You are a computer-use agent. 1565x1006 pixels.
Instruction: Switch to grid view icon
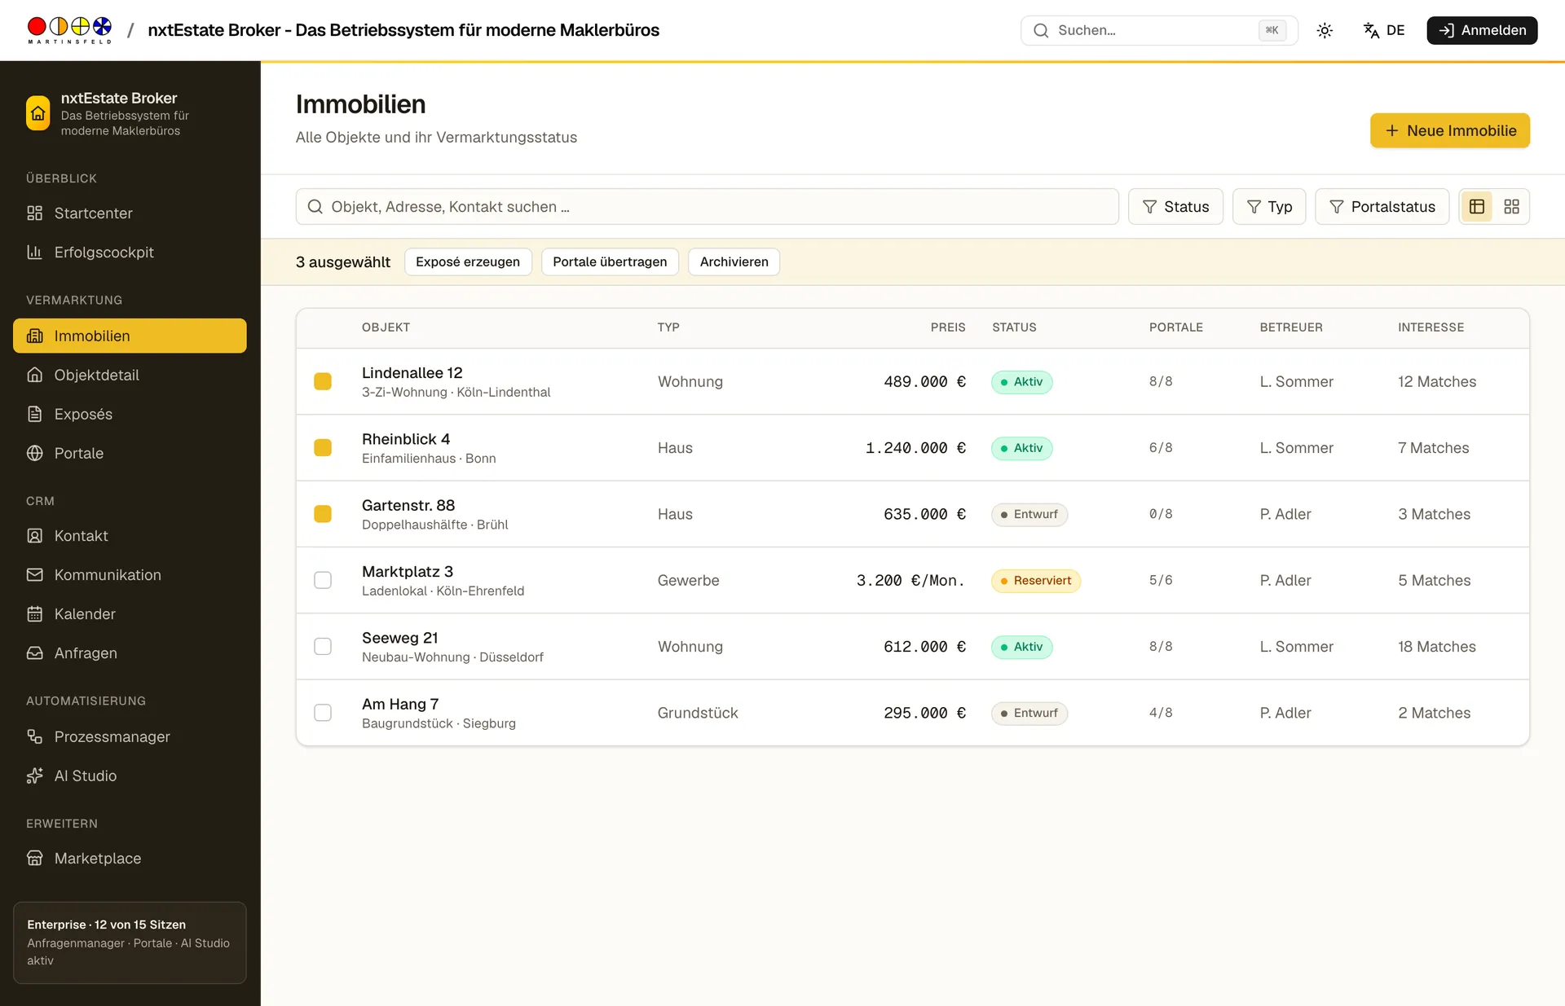click(x=1511, y=207)
